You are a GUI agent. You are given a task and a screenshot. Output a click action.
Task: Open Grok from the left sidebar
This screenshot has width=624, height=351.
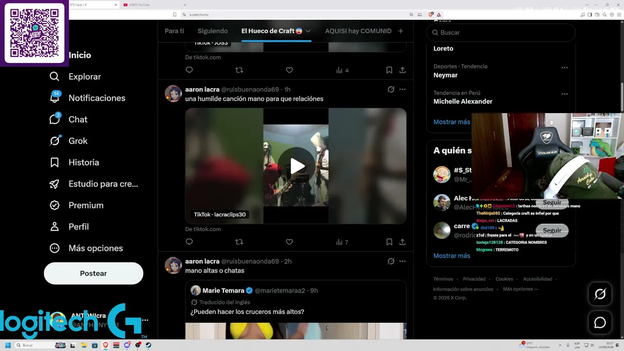[x=68, y=141]
